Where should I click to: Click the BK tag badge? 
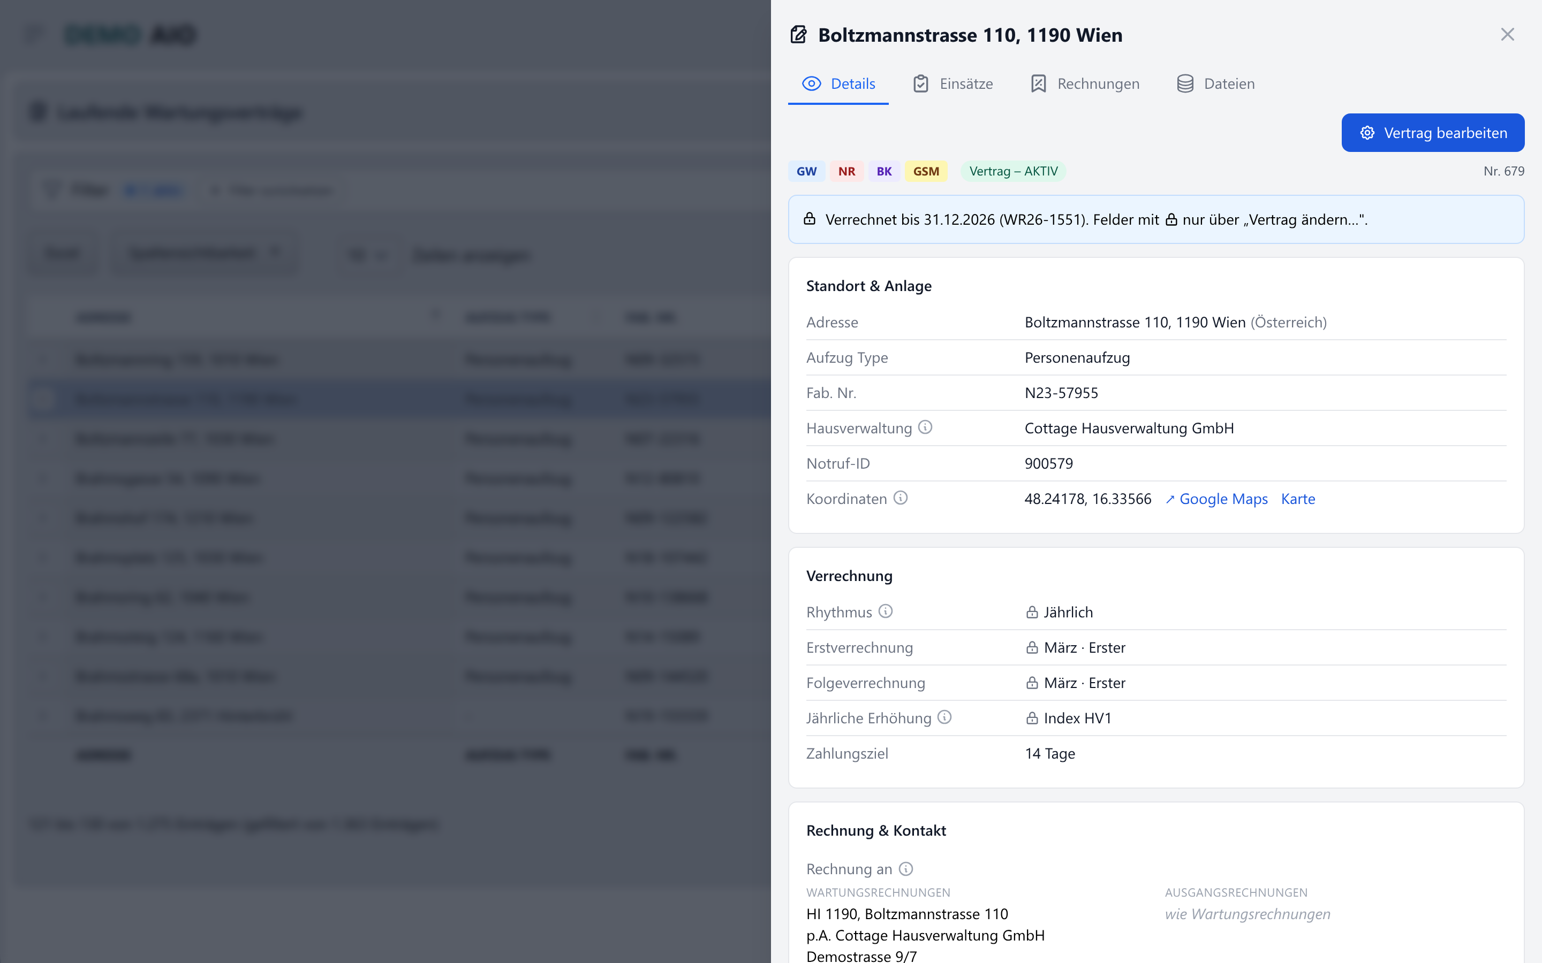pos(884,171)
